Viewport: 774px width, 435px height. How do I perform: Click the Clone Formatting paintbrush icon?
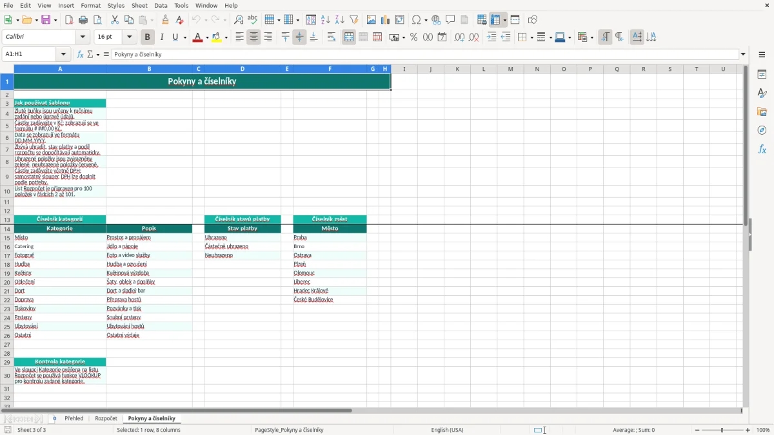point(165,20)
